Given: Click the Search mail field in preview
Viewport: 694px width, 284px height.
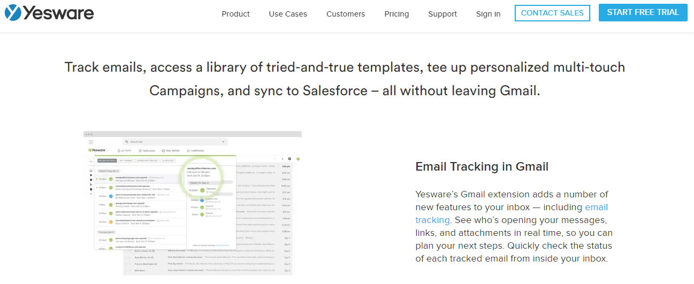Looking at the screenshot, I should (176, 142).
